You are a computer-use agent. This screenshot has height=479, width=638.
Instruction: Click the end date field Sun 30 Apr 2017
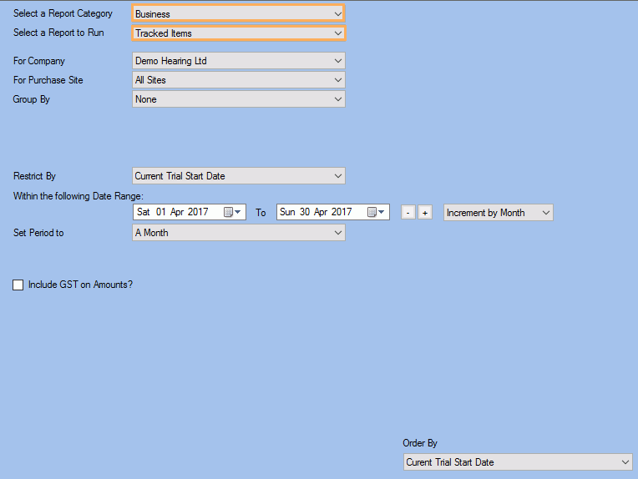[x=333, y=212]
